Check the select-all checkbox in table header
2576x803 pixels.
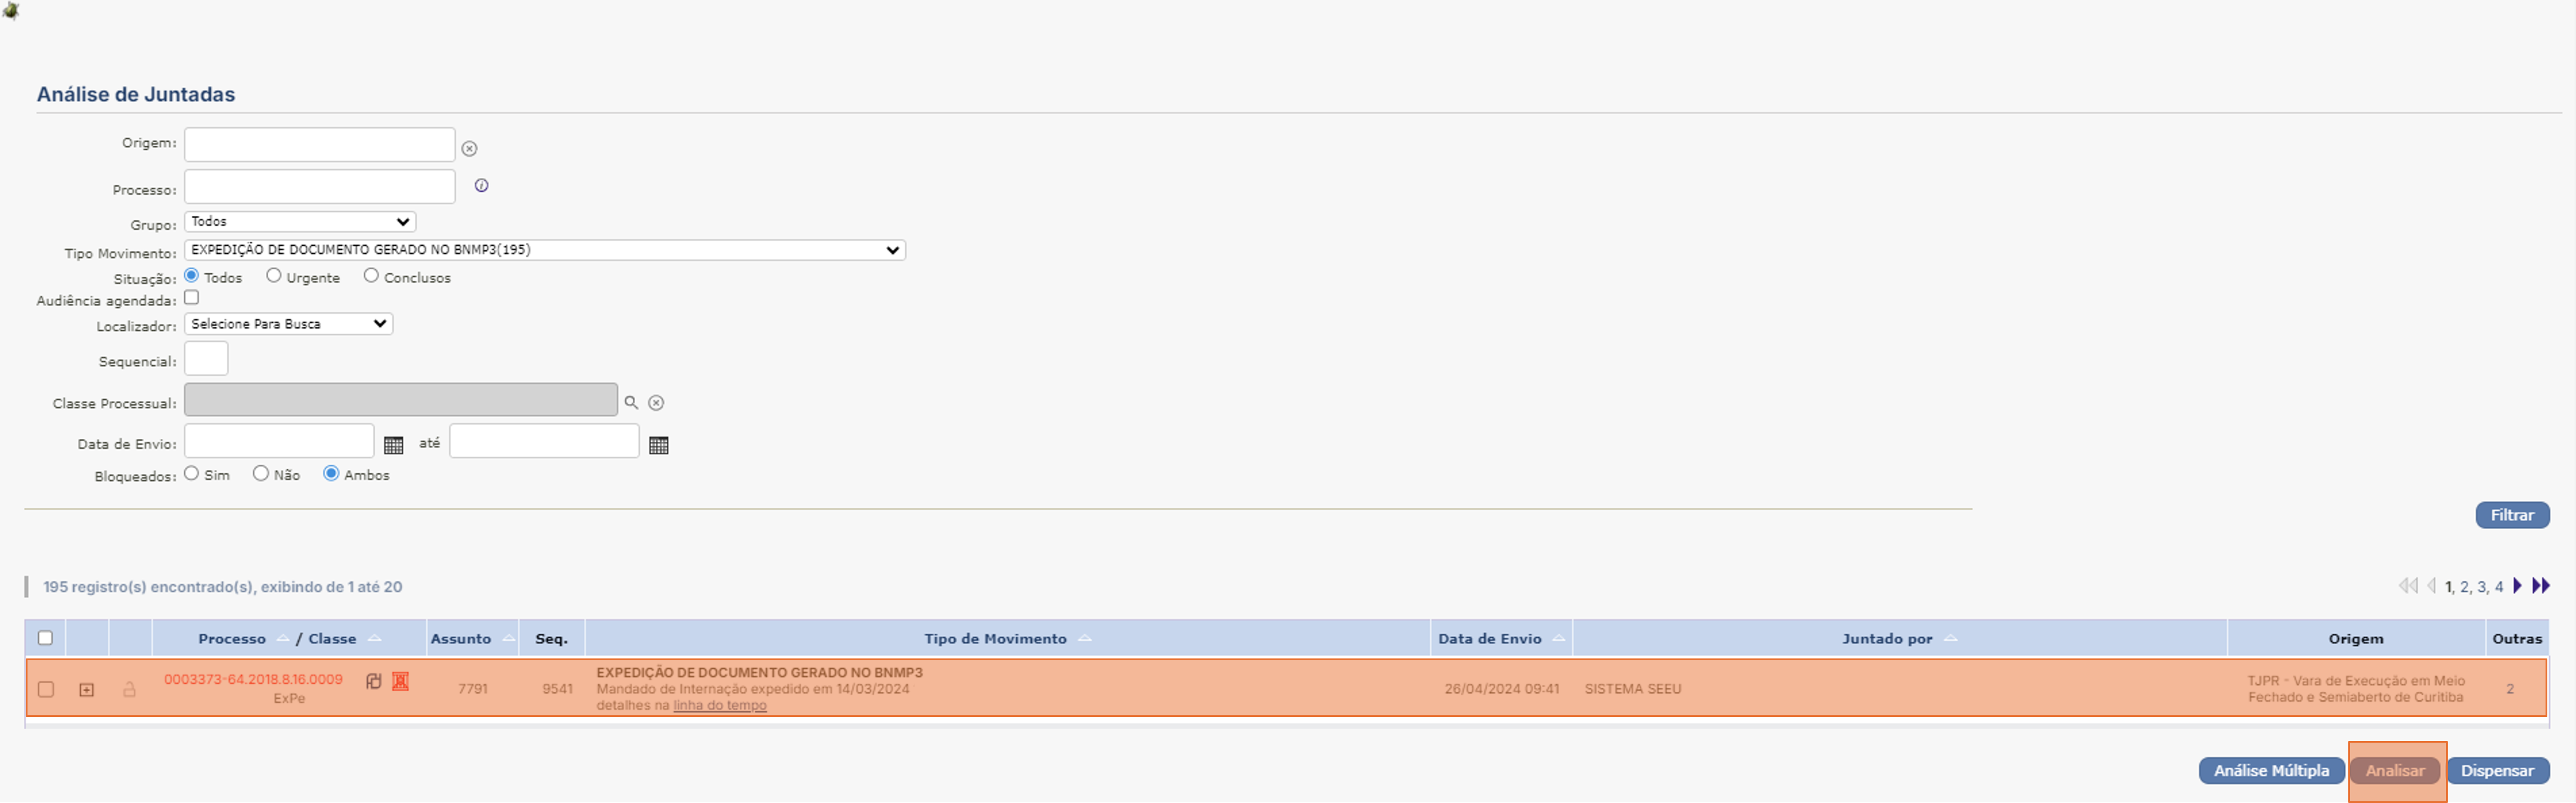[45, 638]
